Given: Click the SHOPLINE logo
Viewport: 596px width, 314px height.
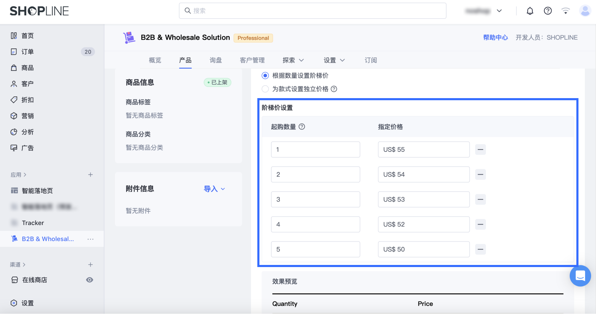Looking at the screenshot, I should [x=39, y=11].
